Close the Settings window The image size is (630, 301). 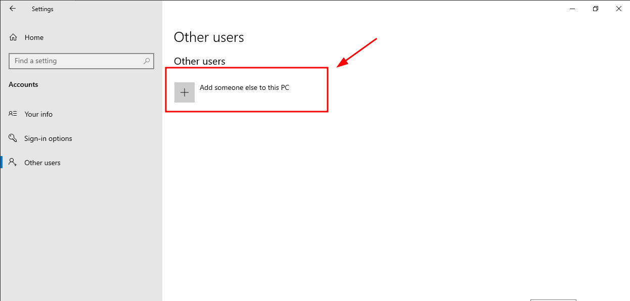pos(618,9)
